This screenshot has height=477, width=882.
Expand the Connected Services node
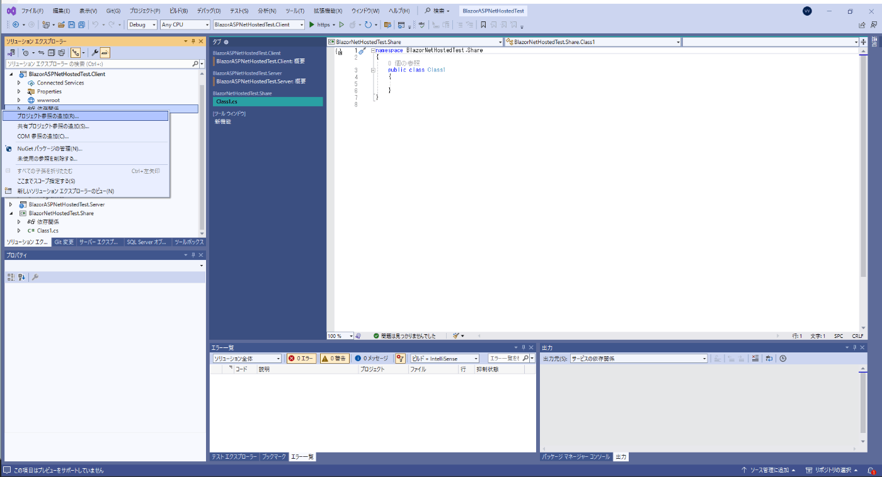click(19, 83)
